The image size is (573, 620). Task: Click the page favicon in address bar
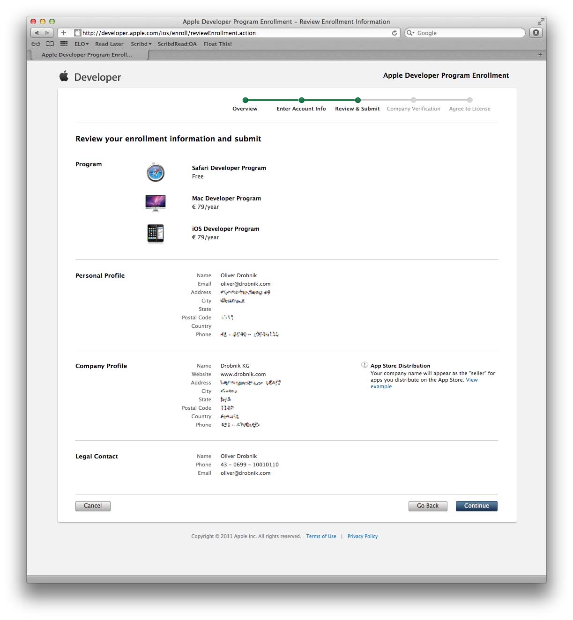coord(78,33)
